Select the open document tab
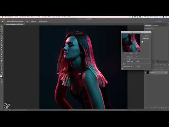 (15, 24)
